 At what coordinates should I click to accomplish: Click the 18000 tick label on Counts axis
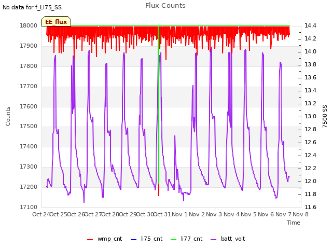coord(29,25)
